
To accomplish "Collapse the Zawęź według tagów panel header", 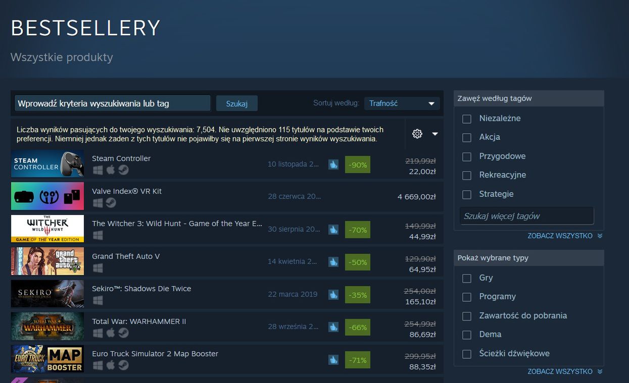I will tap(529, 98).
